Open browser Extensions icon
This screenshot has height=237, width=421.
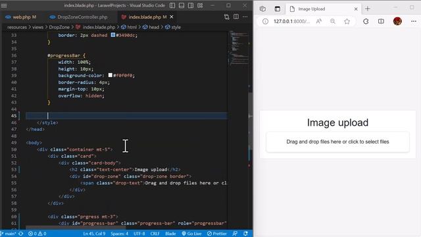366,21
